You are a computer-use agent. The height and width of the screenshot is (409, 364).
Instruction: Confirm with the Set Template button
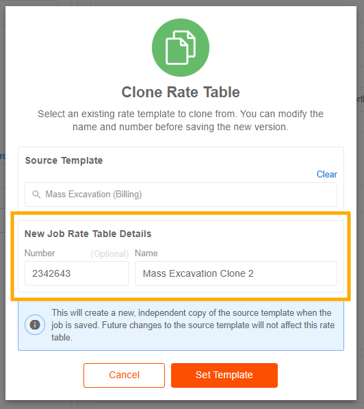coord(224,375)
